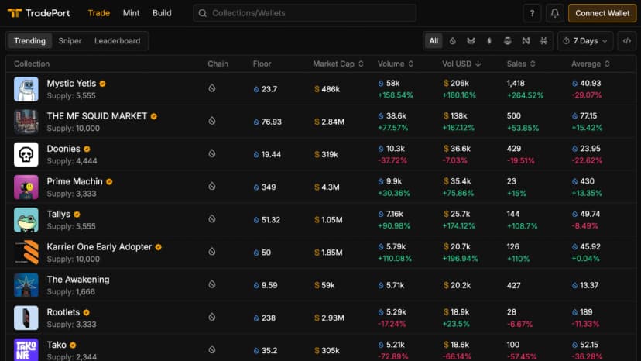Open the Mint menu
The image size is (641, 361).
point(132,13)
